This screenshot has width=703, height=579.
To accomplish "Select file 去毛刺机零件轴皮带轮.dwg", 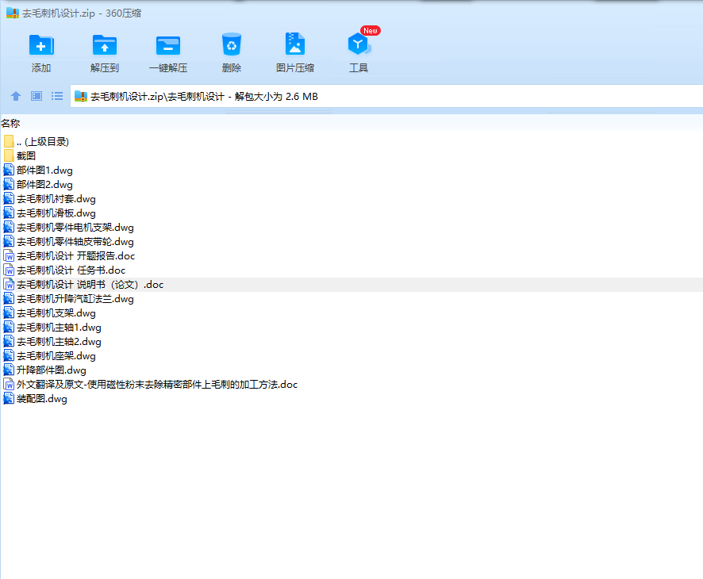I will [75, 242].
